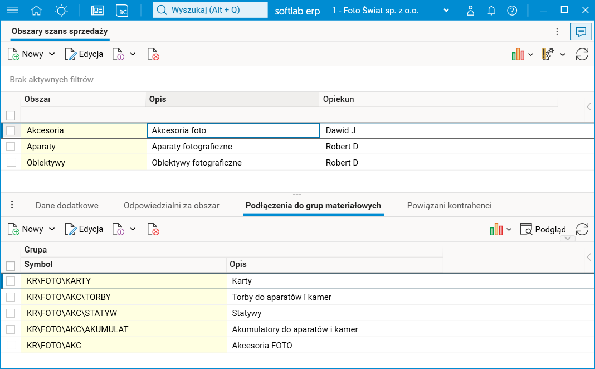Image resolution: width=595 pixels, height=369 pixels.
Task: Refresh the sales opportunity areas list
Action: [582, 54]
